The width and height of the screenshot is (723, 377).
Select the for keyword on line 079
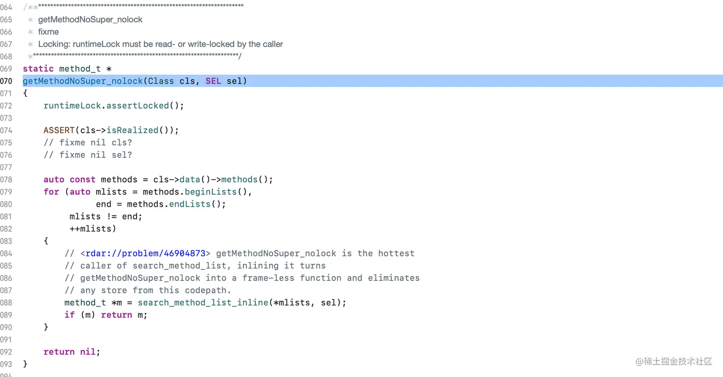[x=51, y=191]
